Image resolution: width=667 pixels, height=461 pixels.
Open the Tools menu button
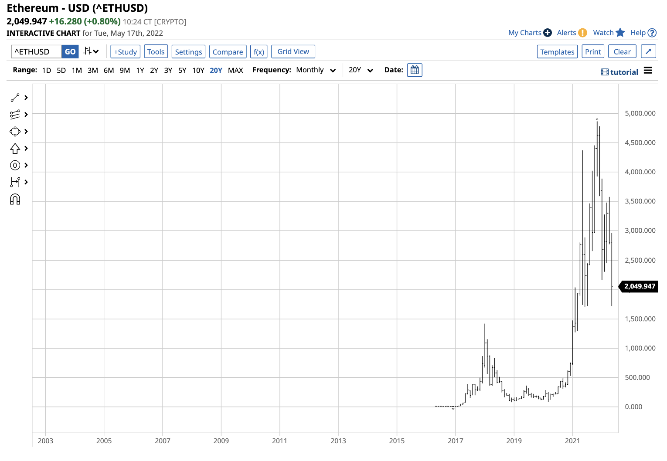point(156,52)
